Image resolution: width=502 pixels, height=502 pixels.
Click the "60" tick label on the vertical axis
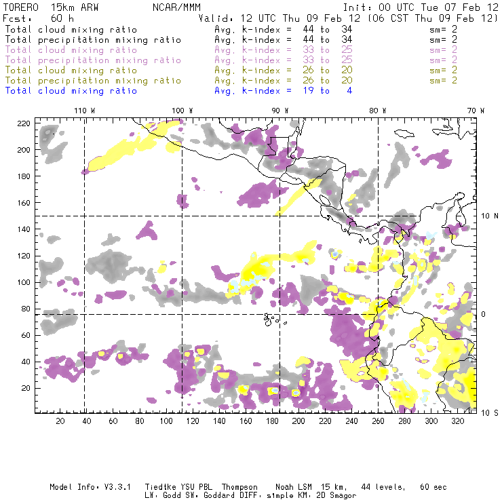[x=26, y=335]
